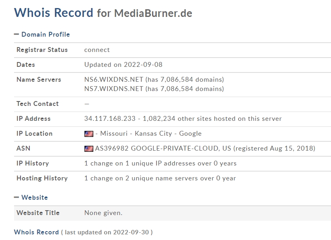This screenshot has height=240, width=331.
Task: Click the MediaBurner.de domain title
Action: pos(153,13)
